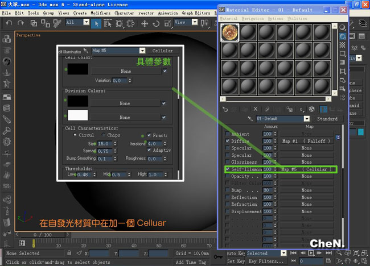Image resolution: width=370 pixels, height=266 pixels.
Task: Pick the Rectangular Selection Region tool
Action: point(120,23)
